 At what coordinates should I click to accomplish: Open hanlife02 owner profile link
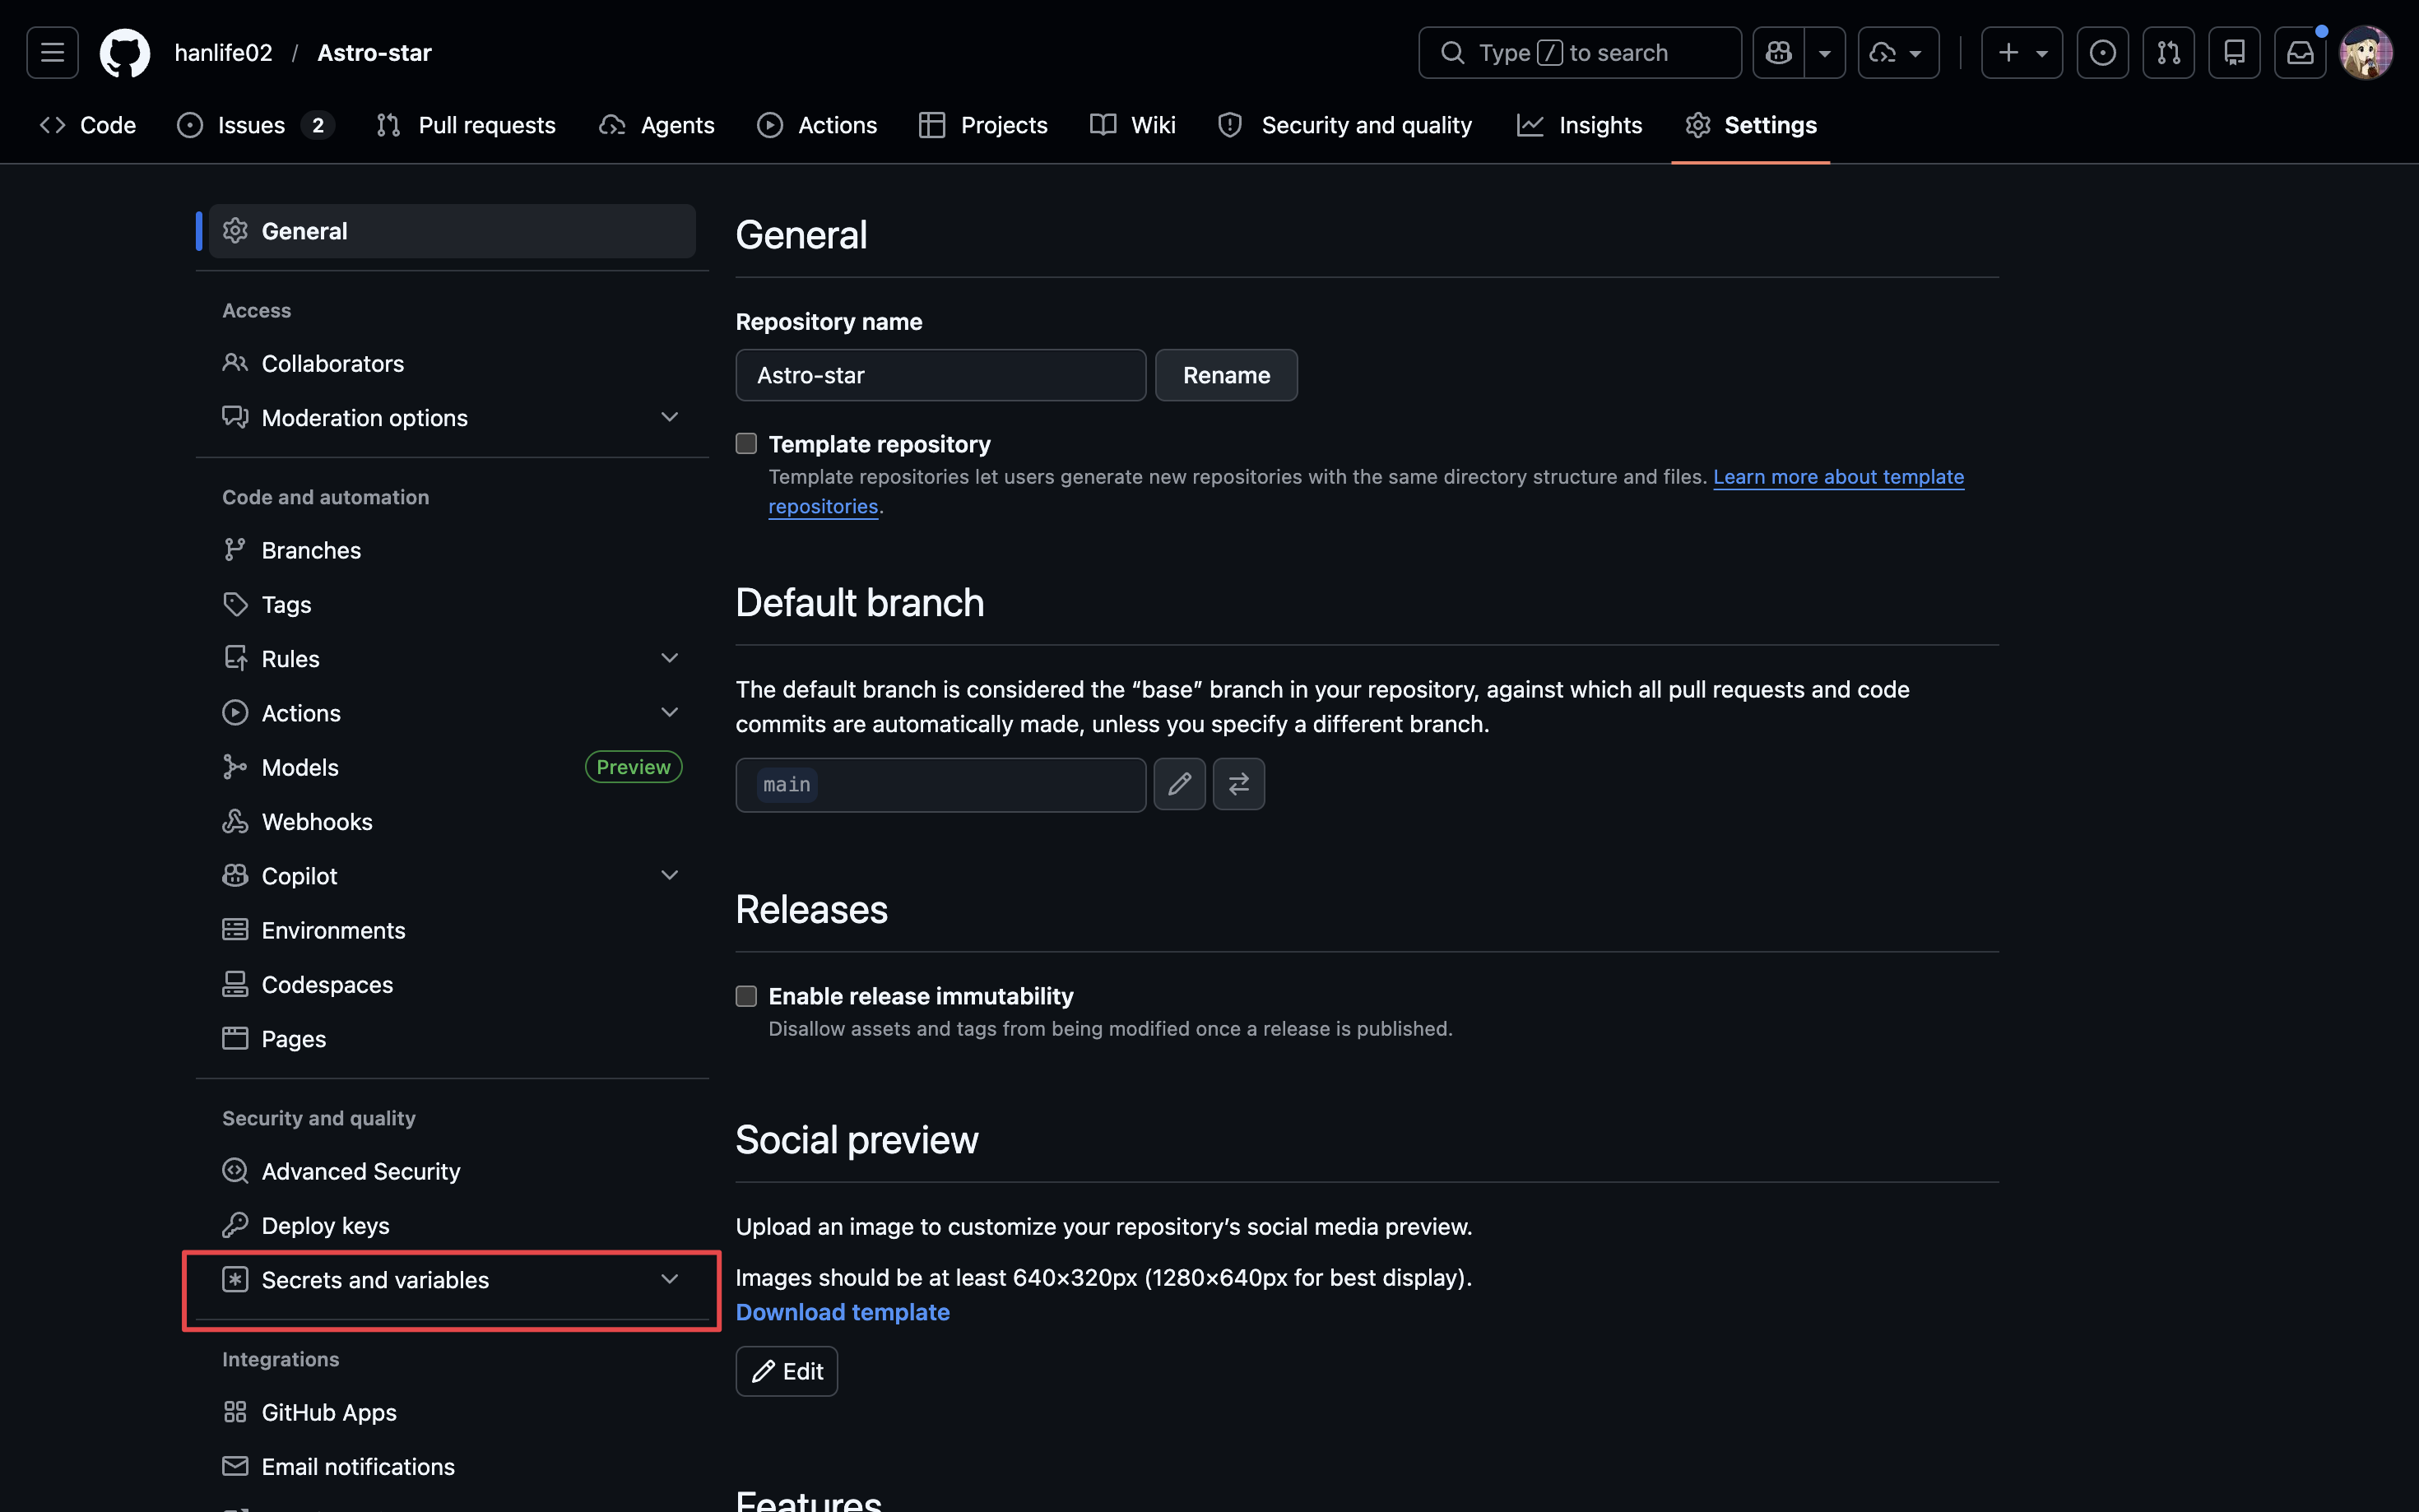click(x=223, y=52)
